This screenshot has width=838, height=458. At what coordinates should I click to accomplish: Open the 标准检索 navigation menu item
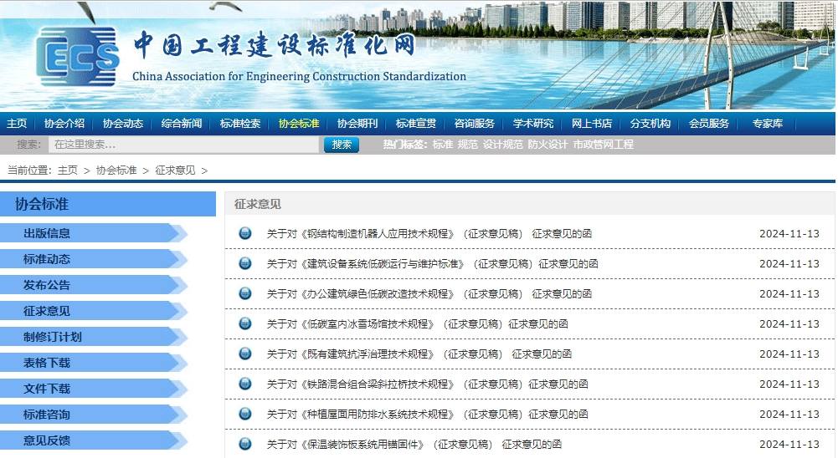(x=240, y=124)
